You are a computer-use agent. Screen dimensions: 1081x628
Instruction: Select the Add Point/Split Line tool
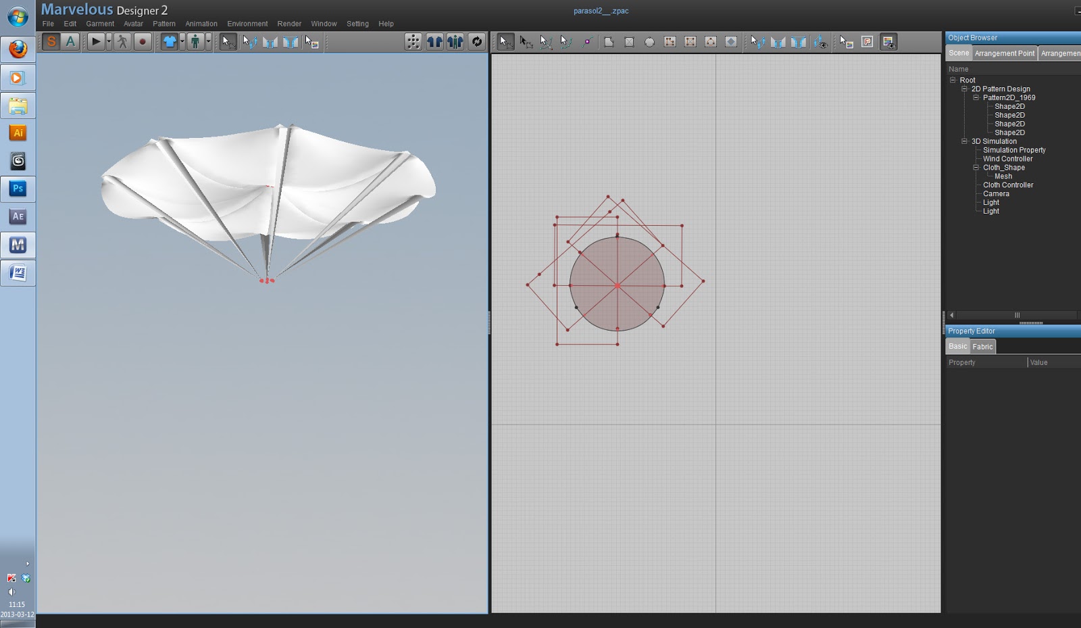pos(587,42)
